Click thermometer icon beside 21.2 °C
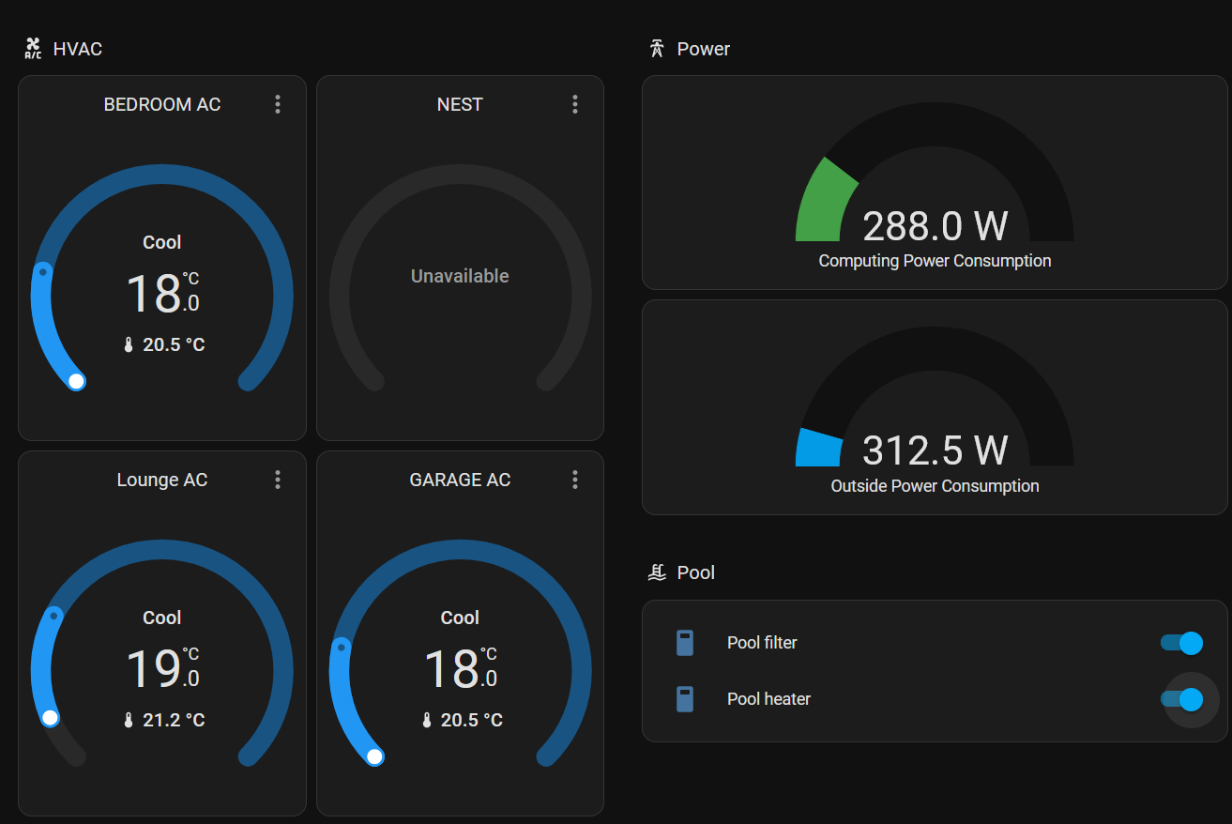The height and width of the screenshot is (824, 1232). pos(129,720)
